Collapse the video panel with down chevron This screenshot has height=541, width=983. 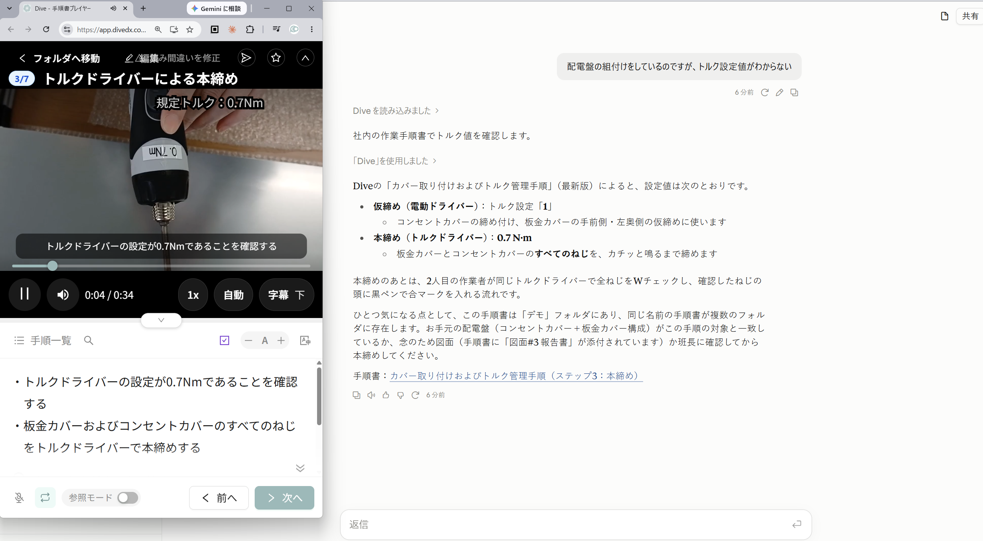(161, 320)
